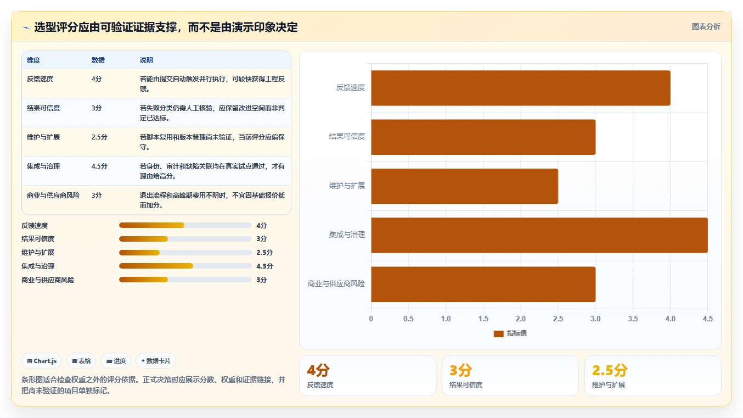The height and width of the screenshot is (418, 743).
Task: Open the 2.5分 维护与扩展 data card
Action: tap(653, 376)
